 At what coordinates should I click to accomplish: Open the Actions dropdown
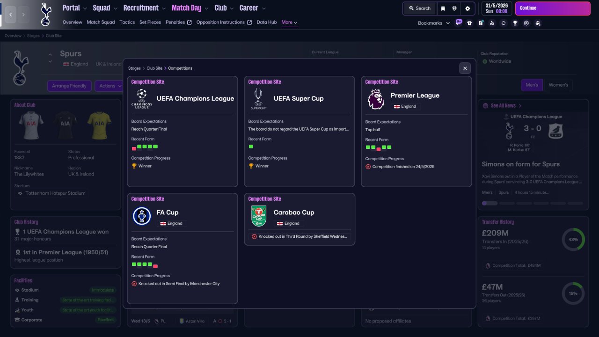(110, 86)
